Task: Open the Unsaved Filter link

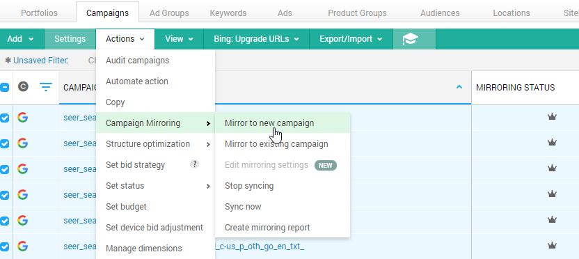Action: coord(41,60)
